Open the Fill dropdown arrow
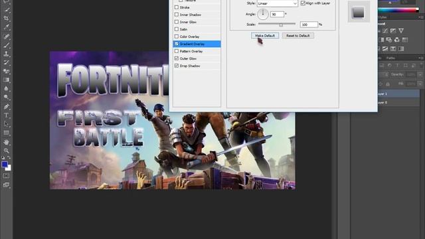This screenshot has width=425, height=239. click(x=420, y=84)
